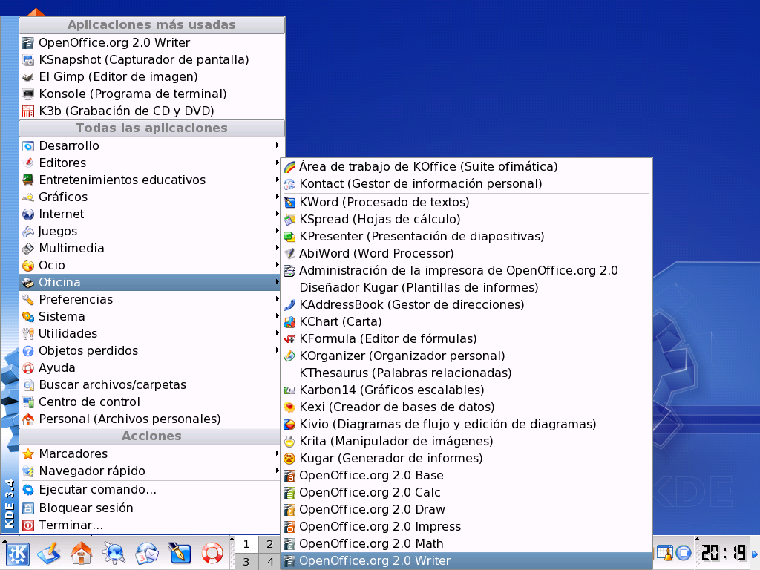760x570 pixels.
Task: Open KSpread (Hojas de cálculo)
Action: (x=379, y=220)
